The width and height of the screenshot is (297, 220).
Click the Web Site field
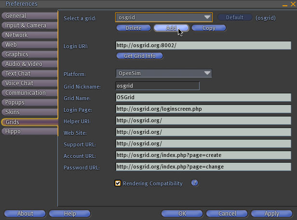point(203,132)
